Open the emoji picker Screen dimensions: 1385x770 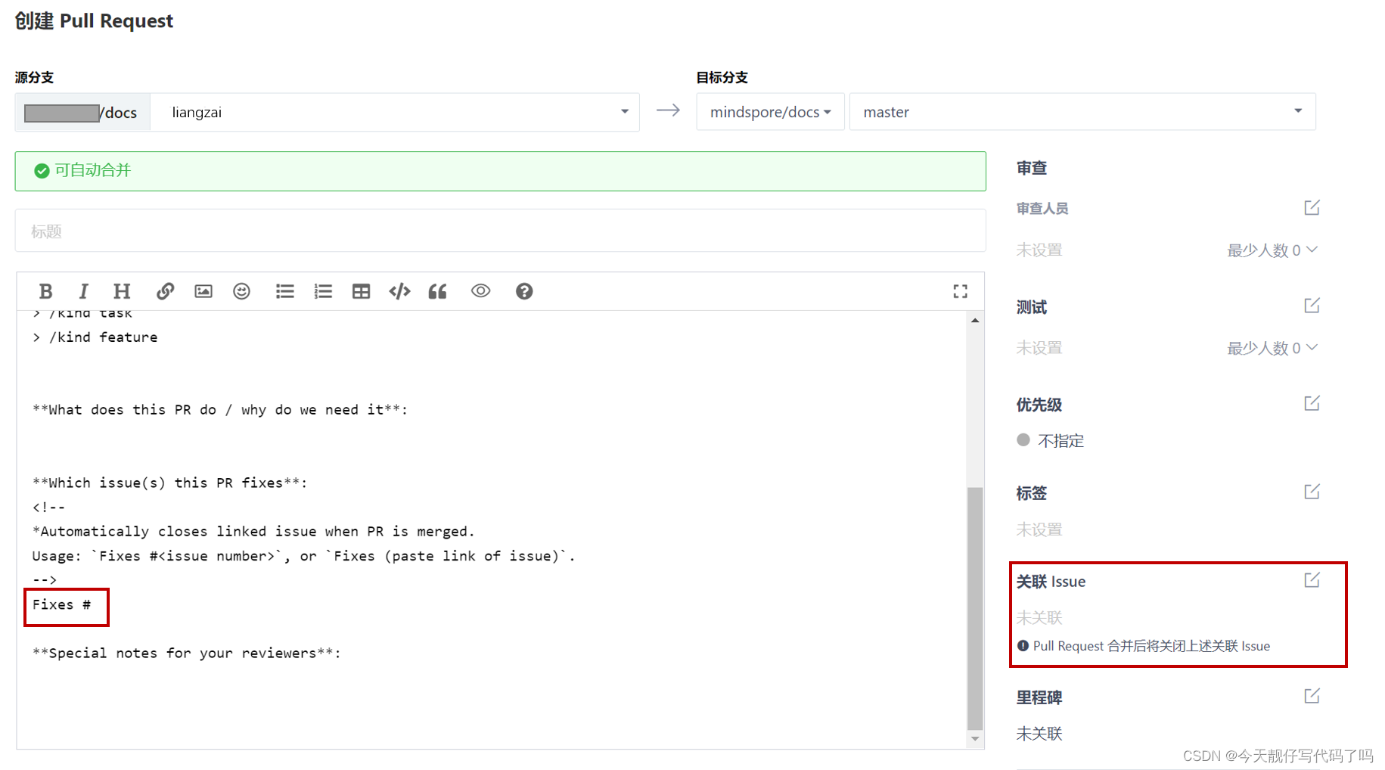tap(241, 290)
